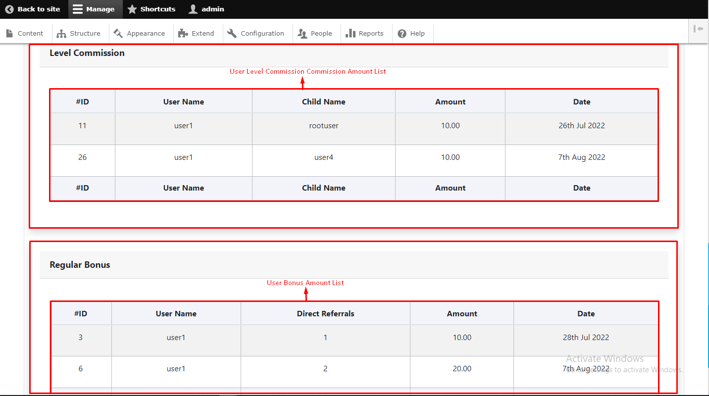Open Shortcuts star icon

[132, 9]
